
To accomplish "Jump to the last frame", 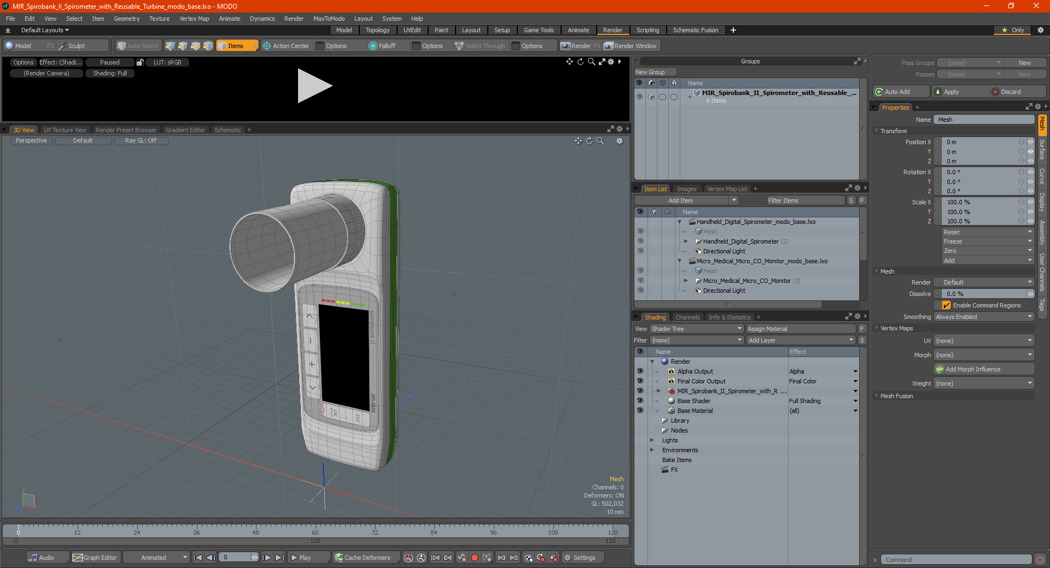I will pyautogui.click(x=279, y=558).
